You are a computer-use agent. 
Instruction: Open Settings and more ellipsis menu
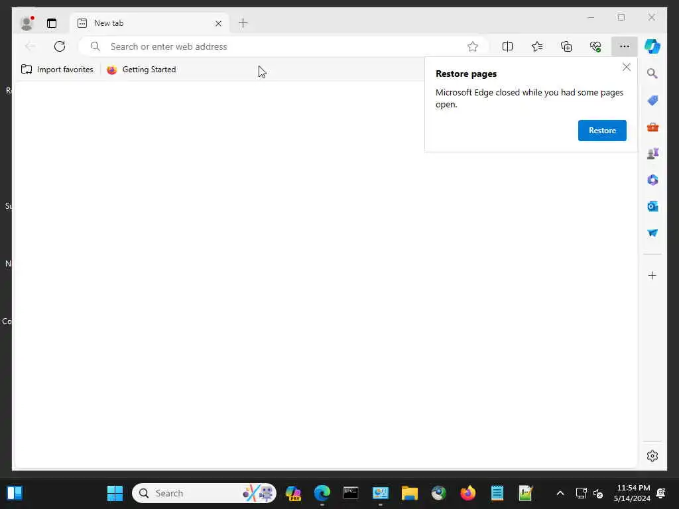tap(624, 46)
